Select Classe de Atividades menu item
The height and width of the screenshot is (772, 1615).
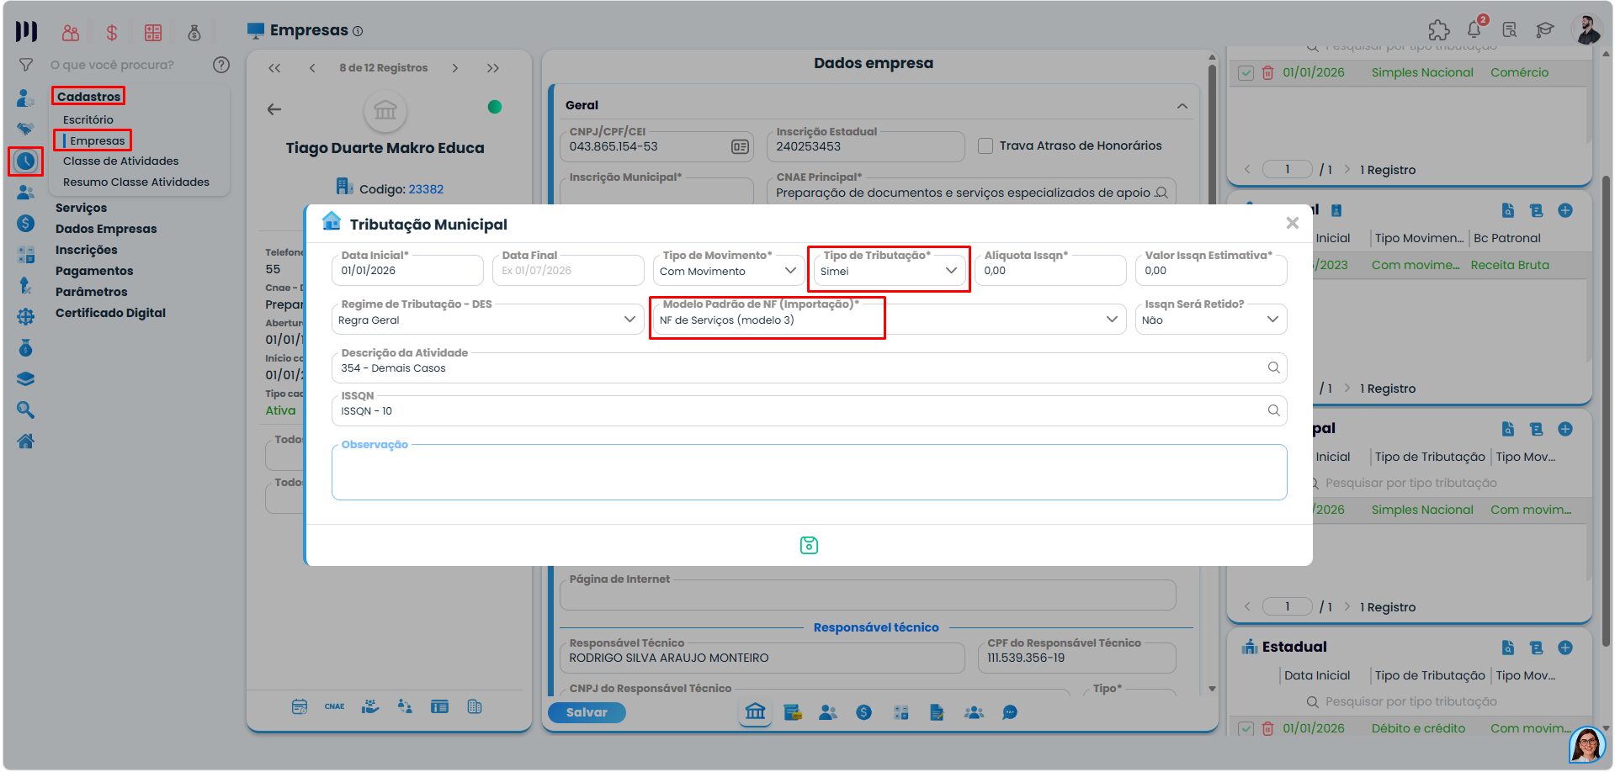pyautogui.click(x=120, y=161)
